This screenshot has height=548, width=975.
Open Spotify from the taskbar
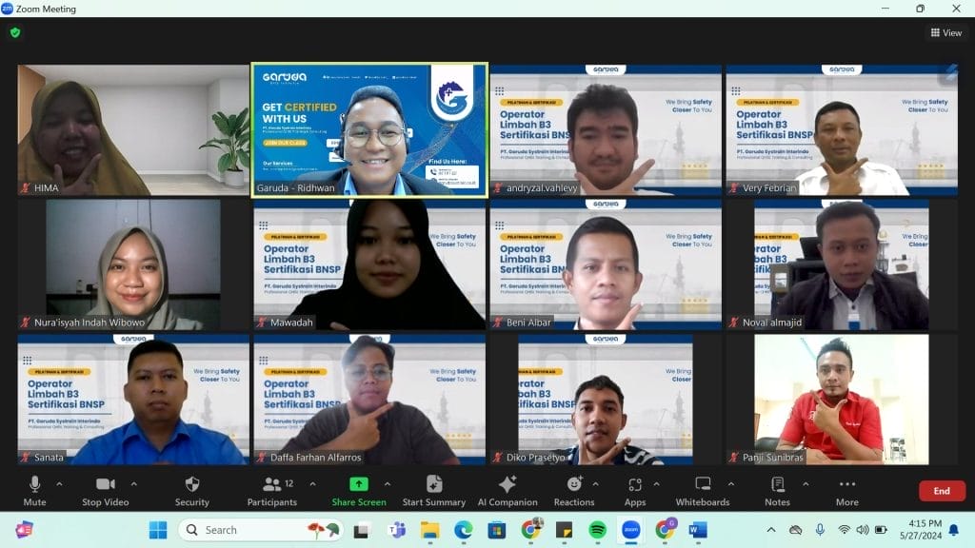pos(597,530)
